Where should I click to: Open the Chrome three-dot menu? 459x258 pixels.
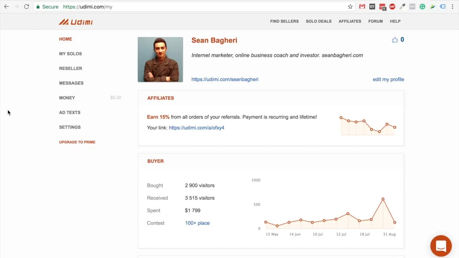point(453,6)
